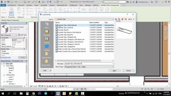Click the Edit Type button
Viewport: 171px width, 96px height.
(22, 35)
